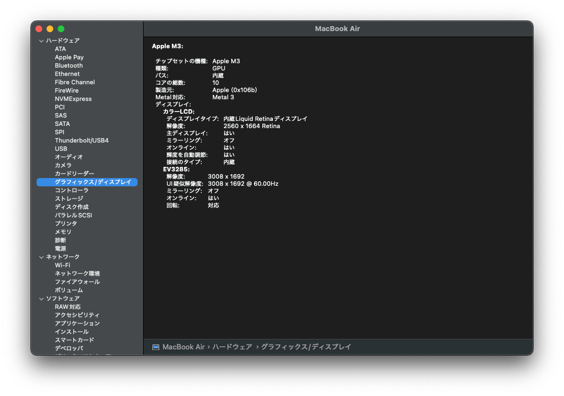Click ハードウェア in the bottom path bar

coord(232,347)
